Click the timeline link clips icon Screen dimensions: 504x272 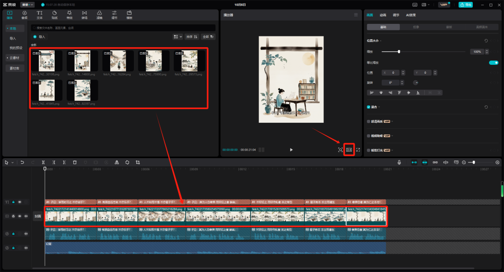[x=435, y=162]
